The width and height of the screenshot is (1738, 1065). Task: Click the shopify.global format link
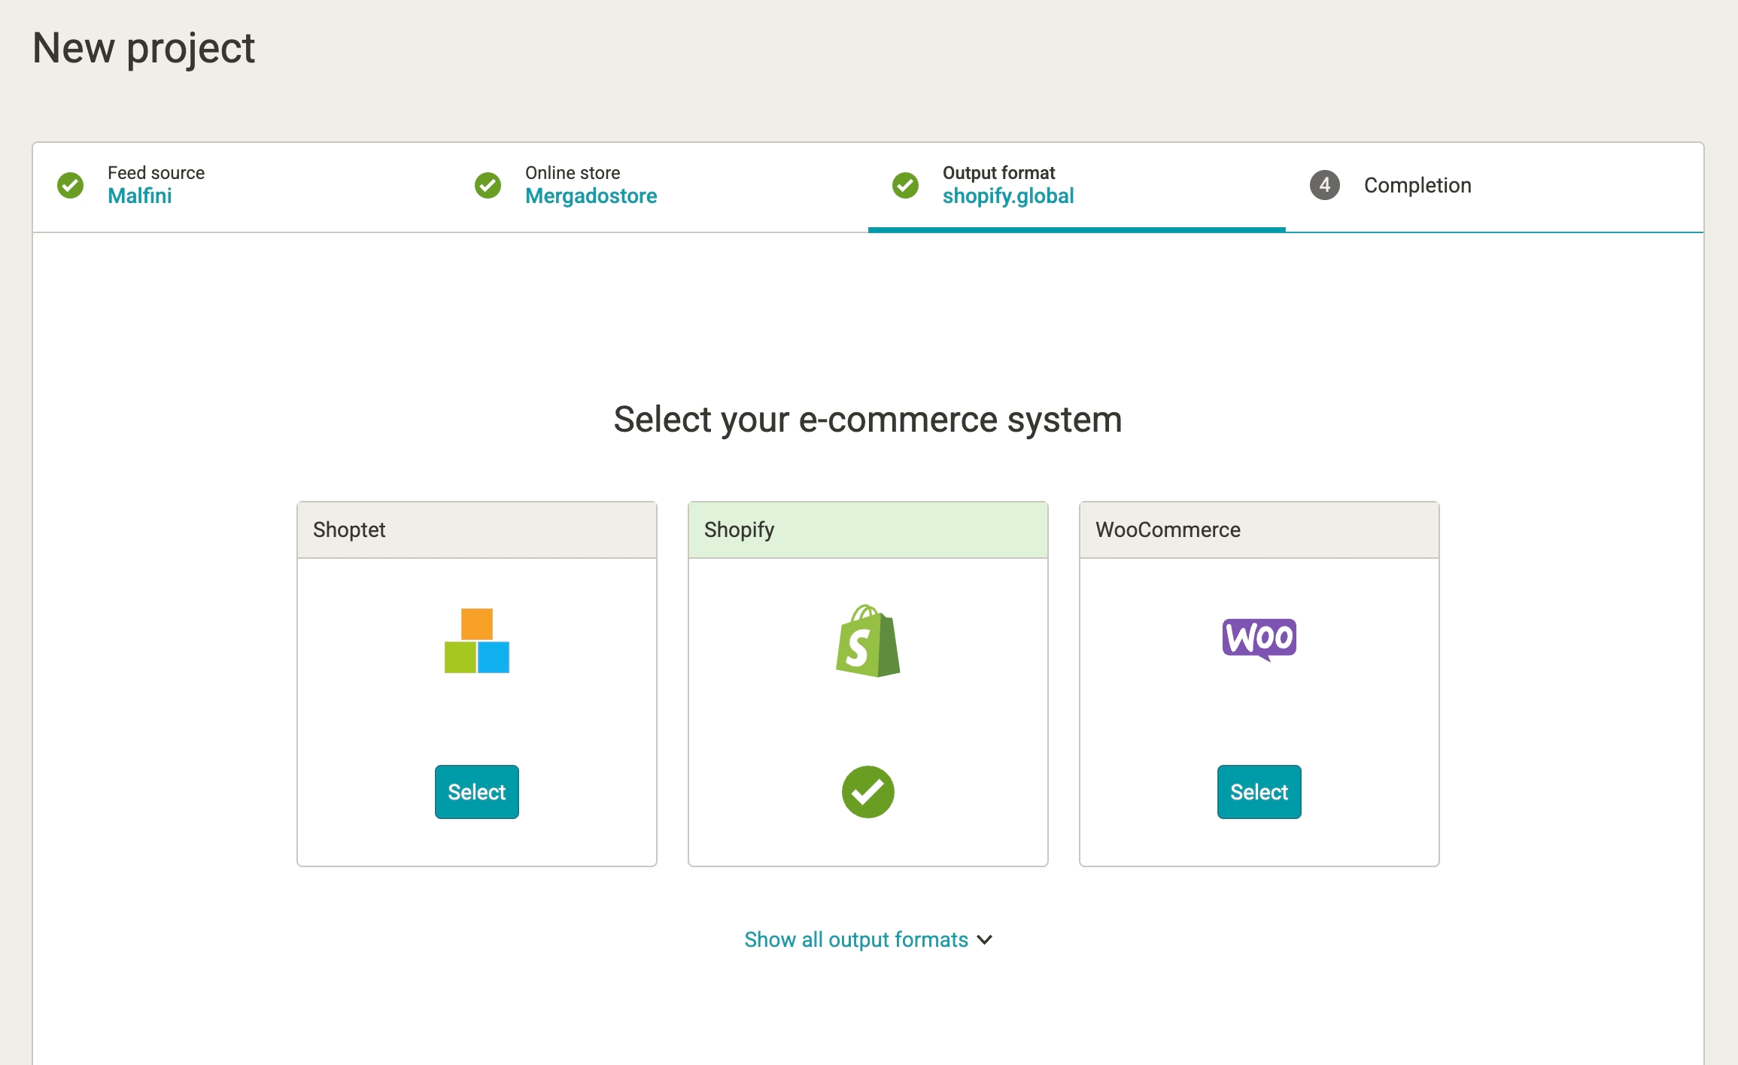tap(1008, 196)
